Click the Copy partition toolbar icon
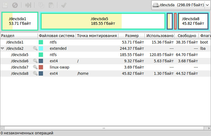The image size is (211, 136). click(41, 5)
